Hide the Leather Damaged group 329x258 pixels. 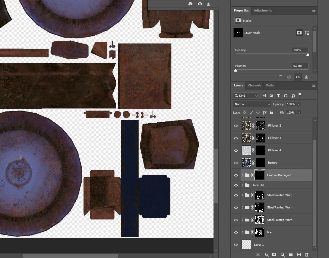click(x=236, y=175)
